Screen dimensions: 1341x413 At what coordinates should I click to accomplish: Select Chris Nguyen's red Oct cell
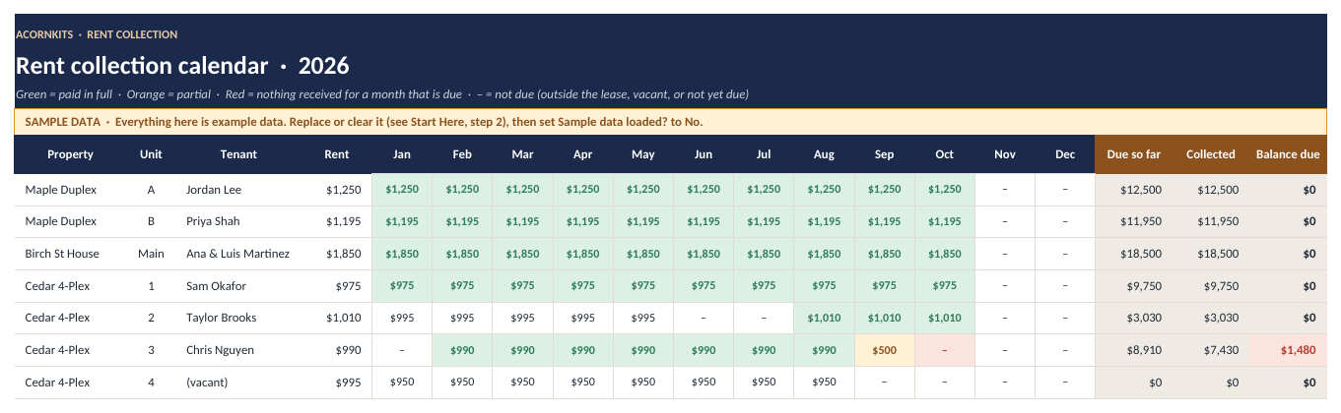945,350
